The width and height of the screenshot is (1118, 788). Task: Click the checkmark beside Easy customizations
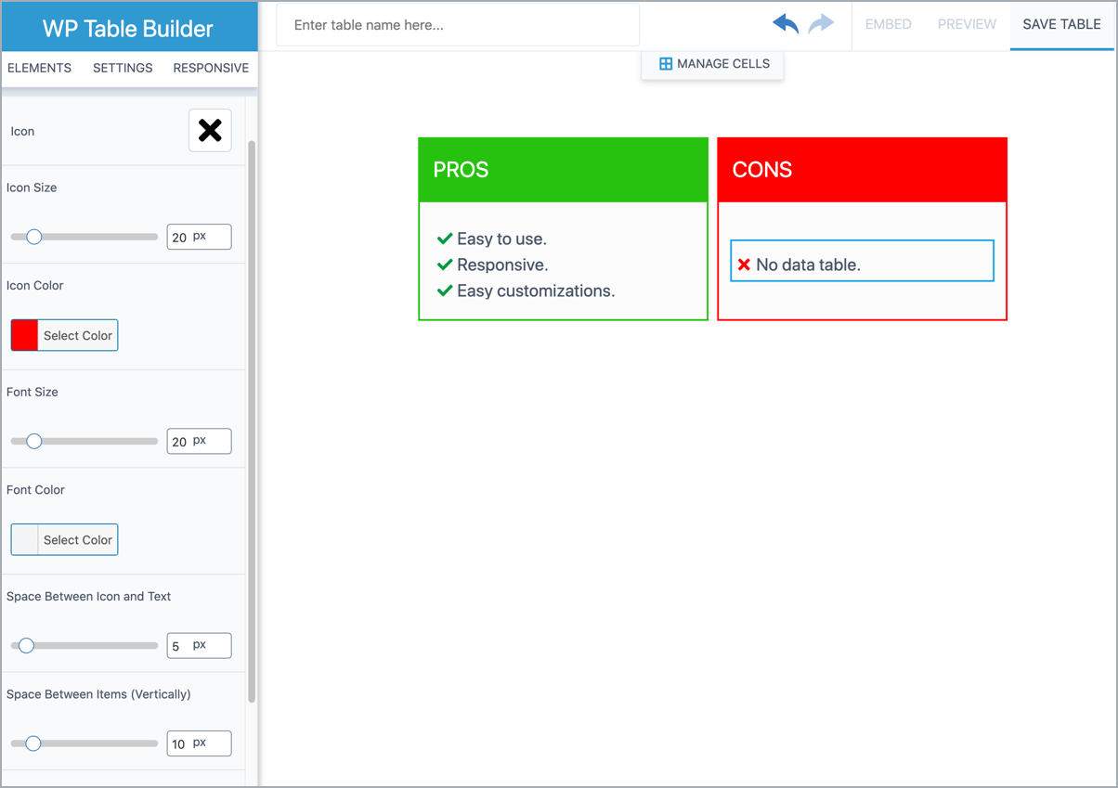click(x=445, y=291)
